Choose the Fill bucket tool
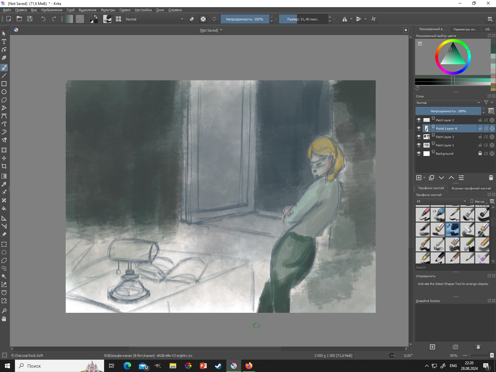 4,208
